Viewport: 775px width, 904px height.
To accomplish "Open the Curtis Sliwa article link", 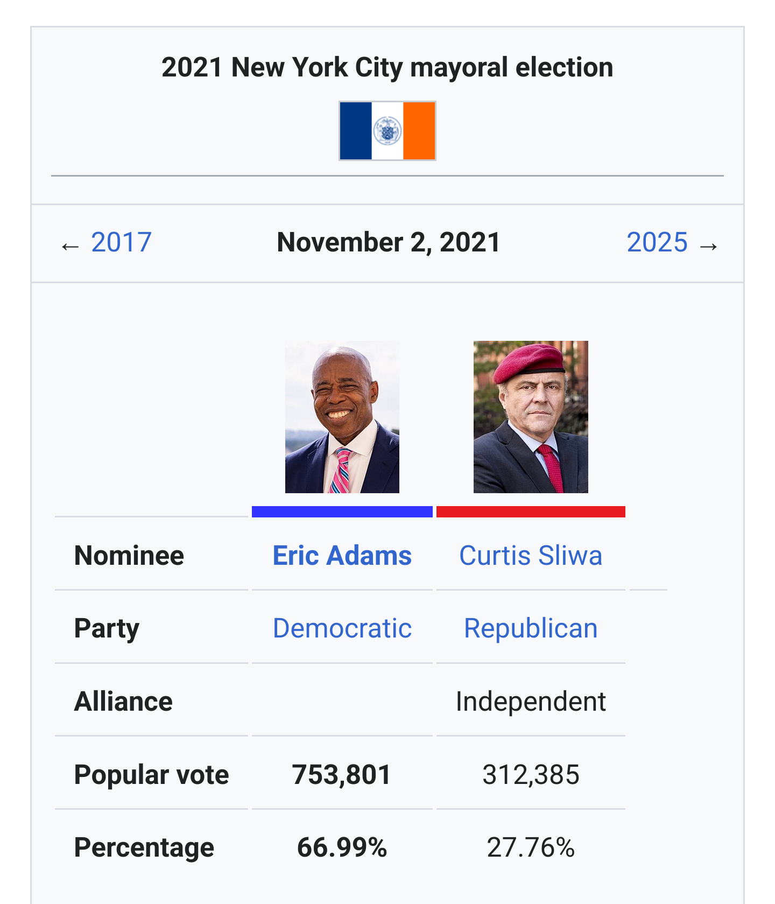I will pyautogui.click(x=531, y=556).
